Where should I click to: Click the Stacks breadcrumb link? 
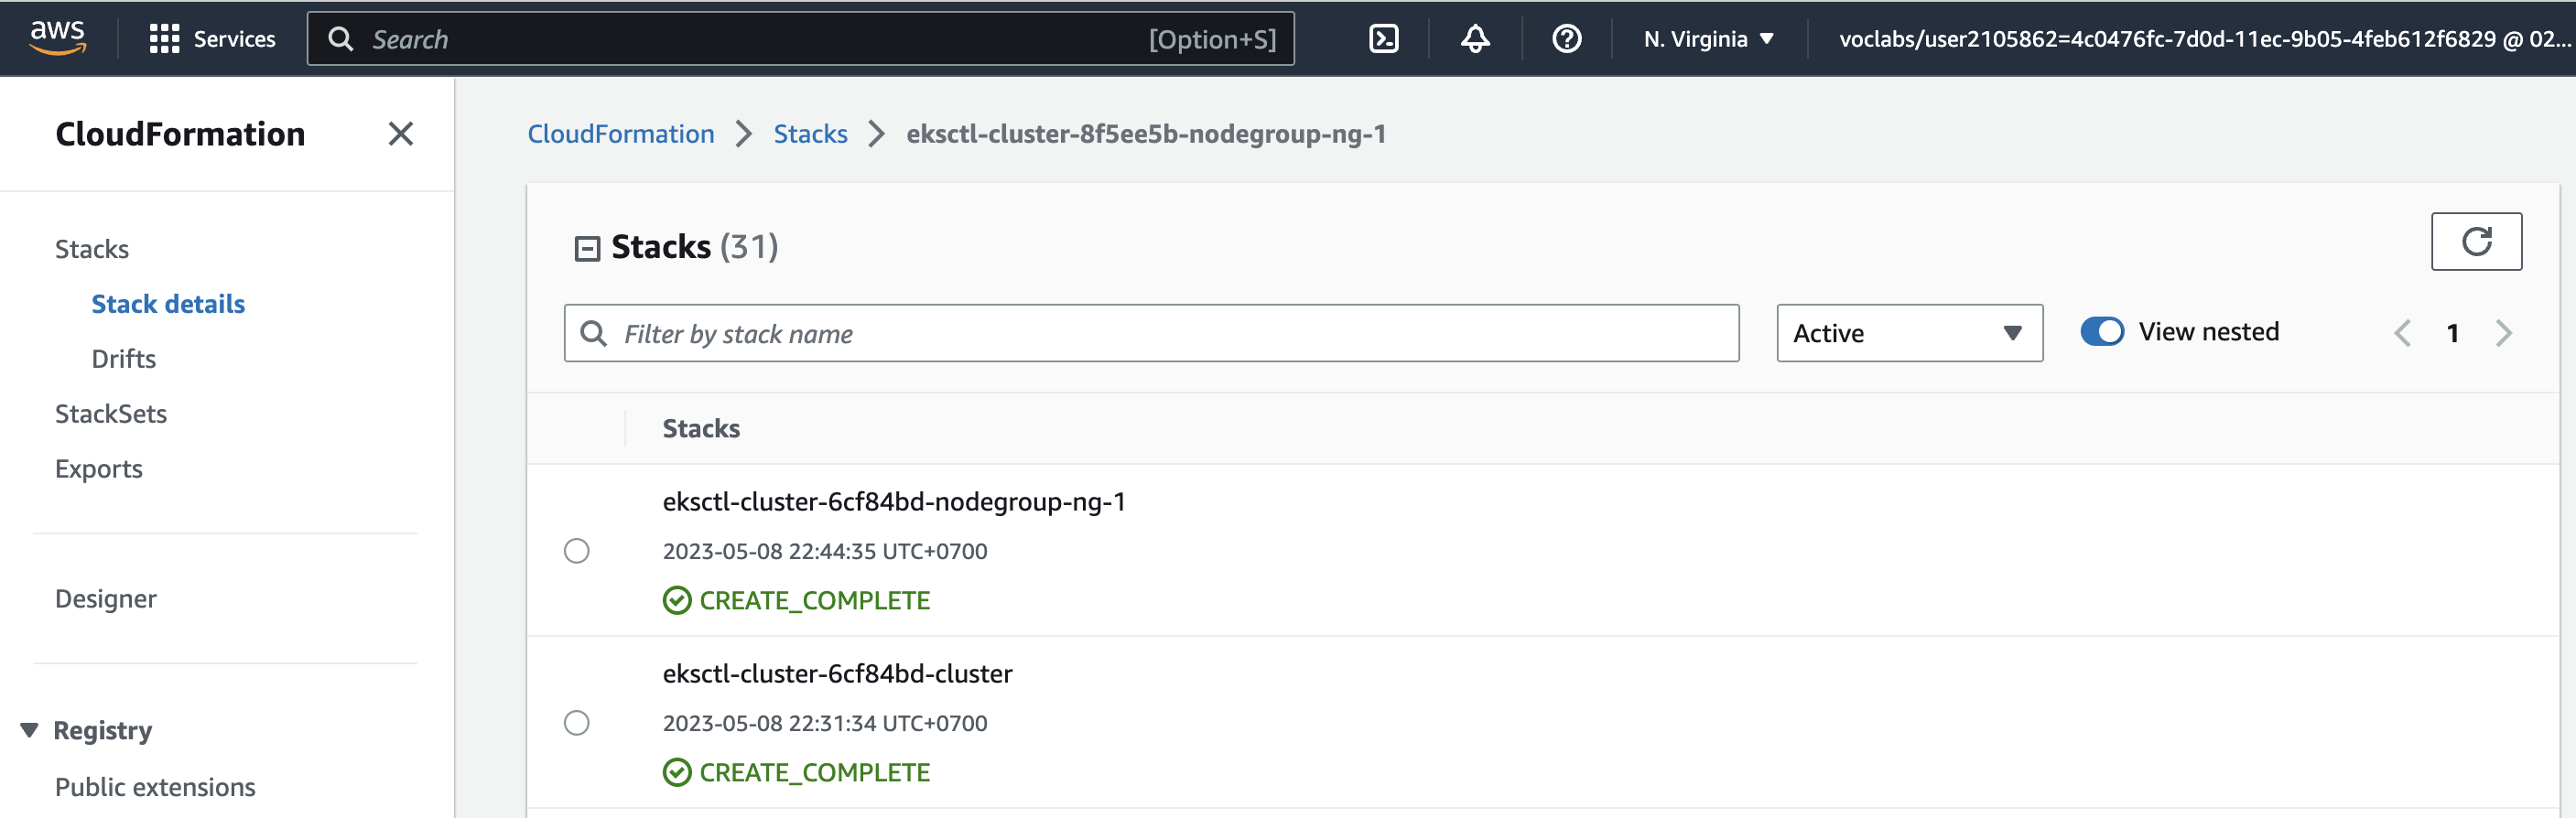810,134
